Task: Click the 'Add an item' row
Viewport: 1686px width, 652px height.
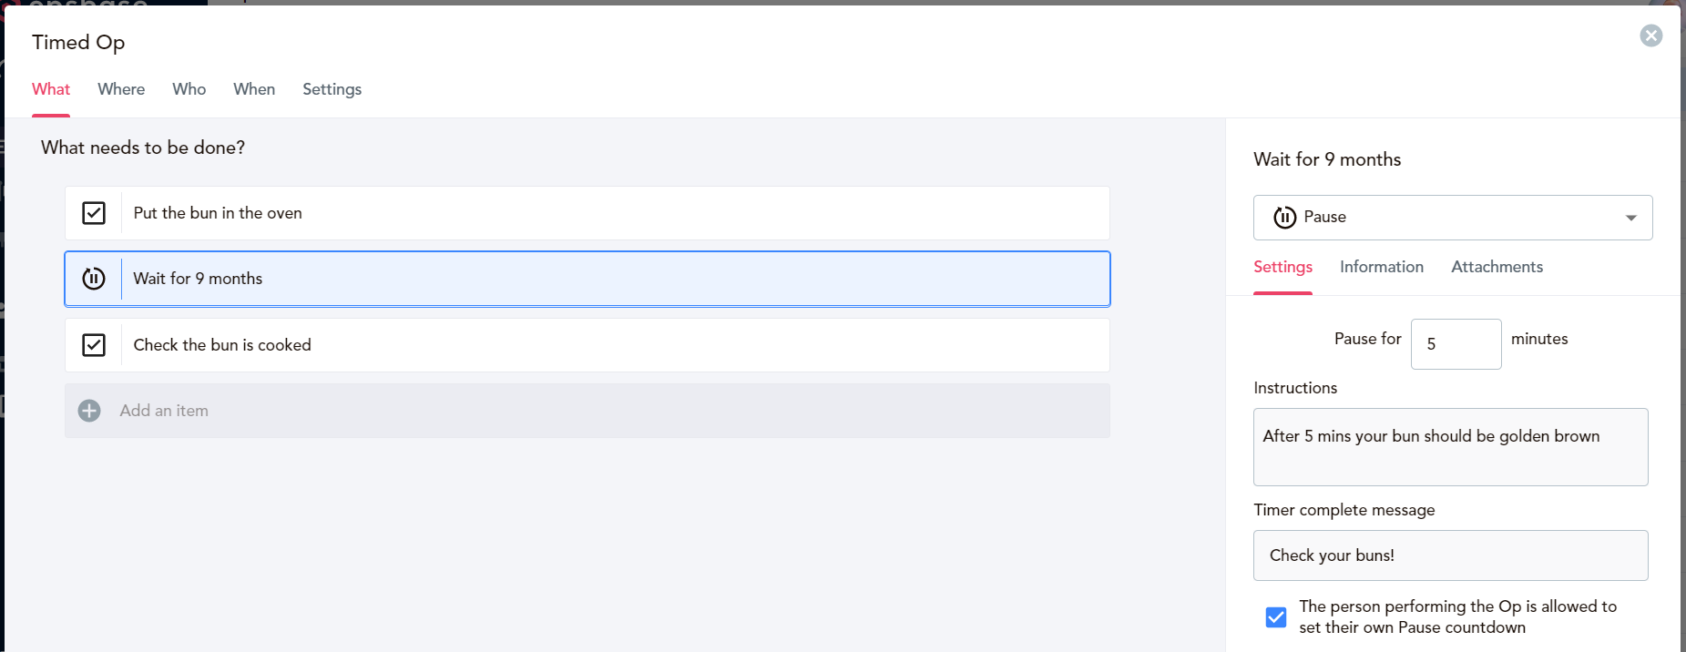Action: pyautogui.click(x=588, y=411)
